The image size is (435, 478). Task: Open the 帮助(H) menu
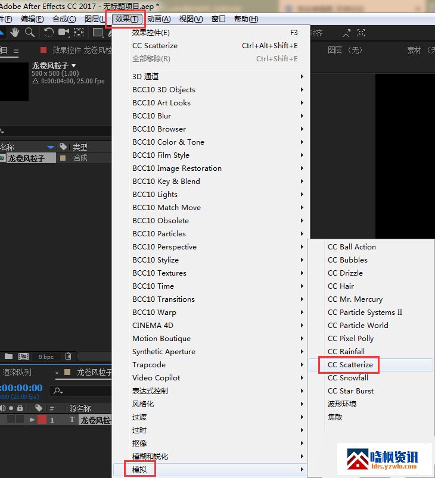click(x=246, y=19)
